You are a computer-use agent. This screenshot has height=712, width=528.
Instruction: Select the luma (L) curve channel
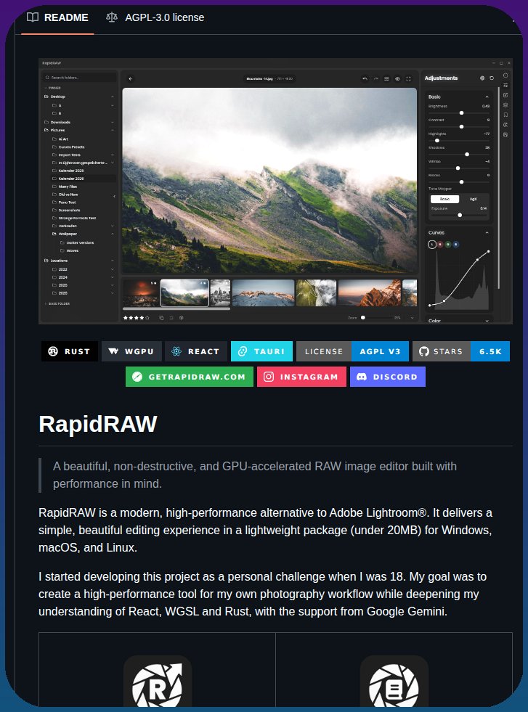[432, 245]
